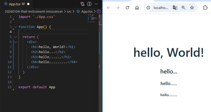Screen dimensions: 211x112
Task: Click the 'hello, World!' text in the h1 line
Action: [x=52, y=47]
